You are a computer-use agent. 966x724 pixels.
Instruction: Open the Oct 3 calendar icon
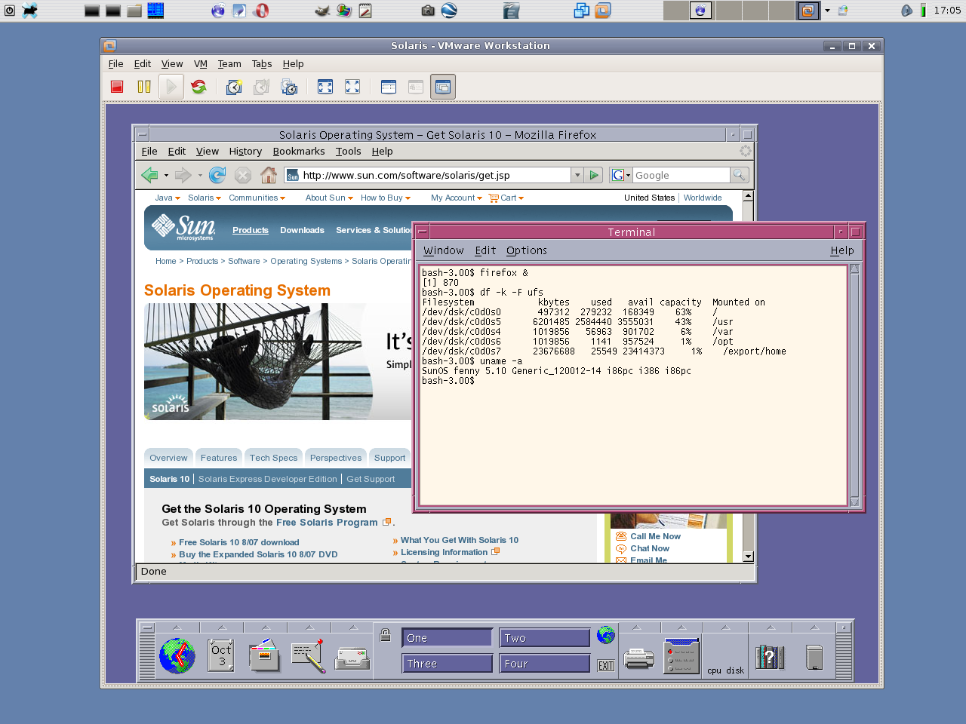221,655
